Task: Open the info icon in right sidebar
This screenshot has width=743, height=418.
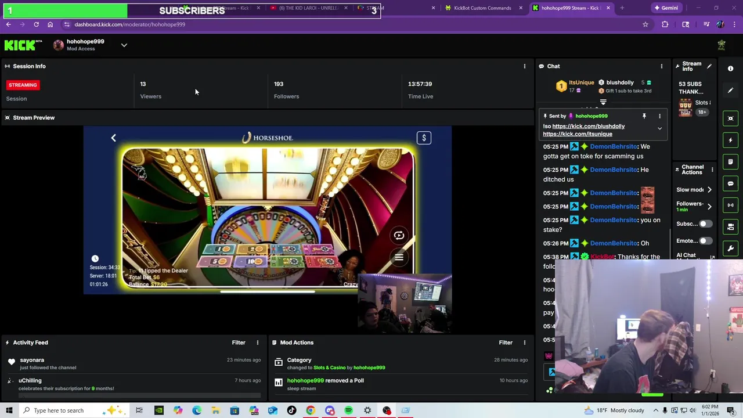Action: coord(730,69)
